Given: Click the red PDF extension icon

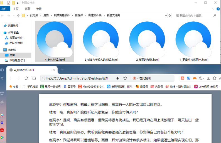Looking at the screenshot, I should coord(182,78).
